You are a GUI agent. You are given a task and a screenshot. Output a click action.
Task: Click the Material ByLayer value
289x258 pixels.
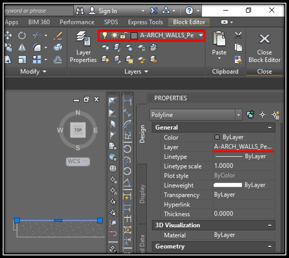224,235
